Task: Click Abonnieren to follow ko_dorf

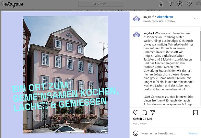Action: coord(165,17)
